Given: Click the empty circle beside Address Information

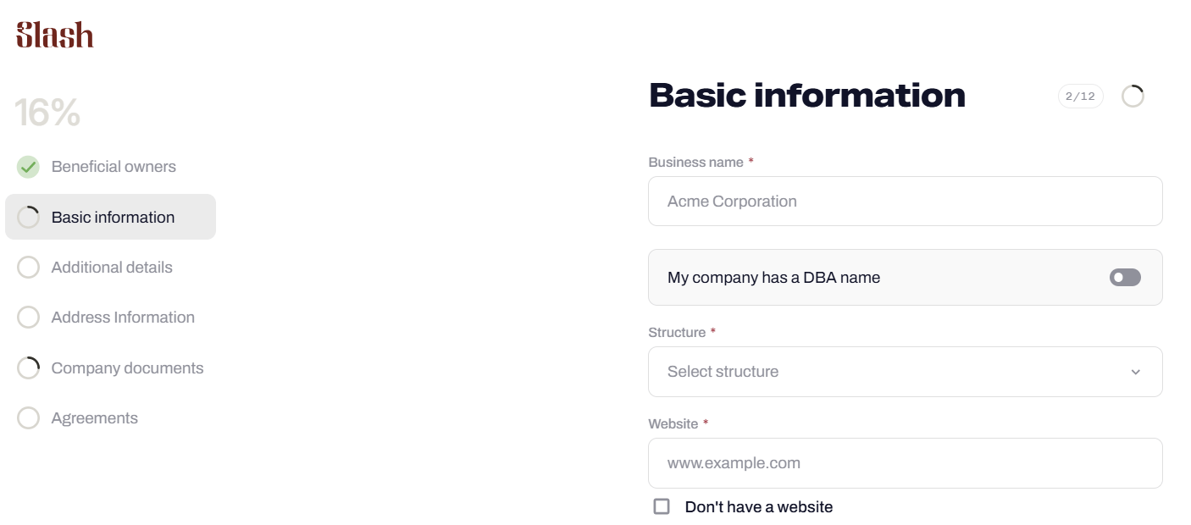Looking at the screenshot, I should tap(29, 318).
